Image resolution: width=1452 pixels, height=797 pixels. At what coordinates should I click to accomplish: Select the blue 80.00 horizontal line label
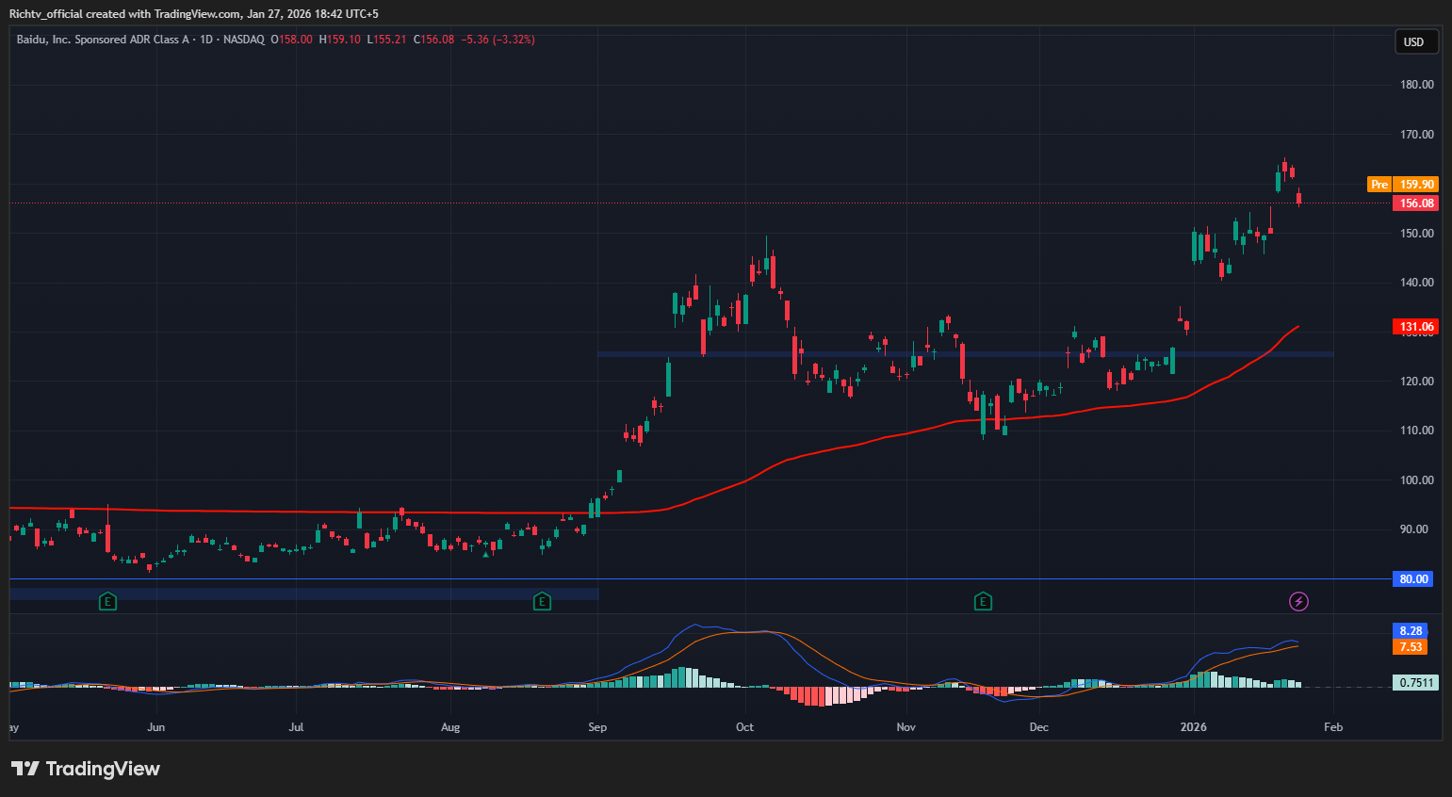(1413, 579)
